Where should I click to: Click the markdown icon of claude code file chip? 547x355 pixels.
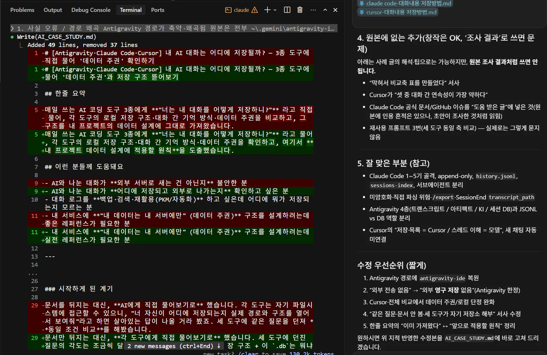(362, 3)
